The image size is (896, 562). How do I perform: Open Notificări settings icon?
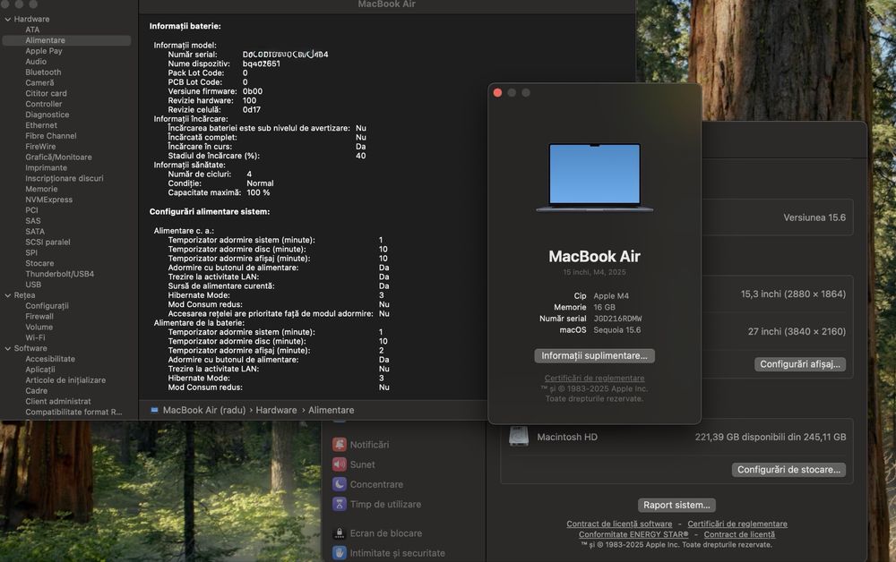340,445
